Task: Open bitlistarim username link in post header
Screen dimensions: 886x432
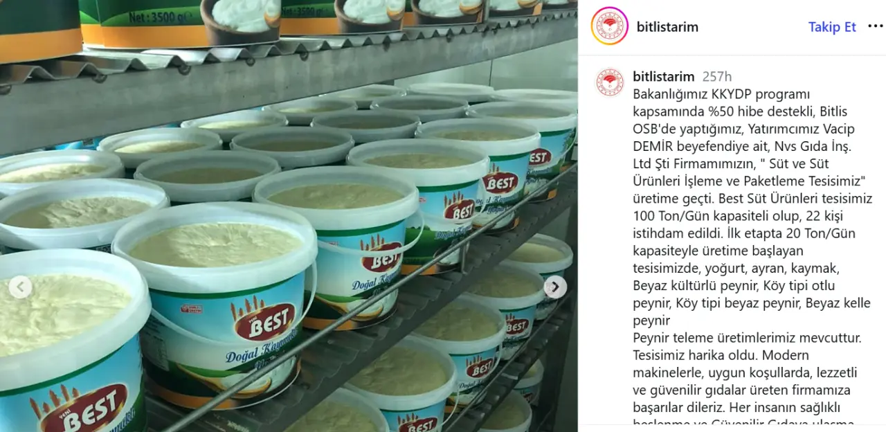Action: coord(667,27)
